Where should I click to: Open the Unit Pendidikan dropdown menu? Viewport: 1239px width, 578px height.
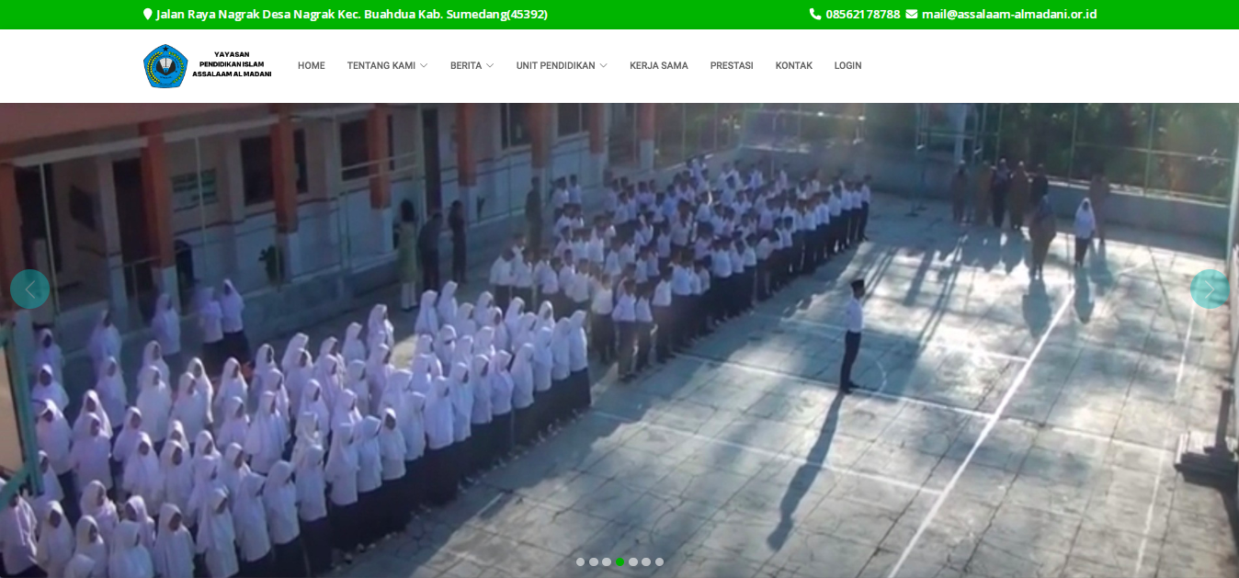click(x=561, y=66)
